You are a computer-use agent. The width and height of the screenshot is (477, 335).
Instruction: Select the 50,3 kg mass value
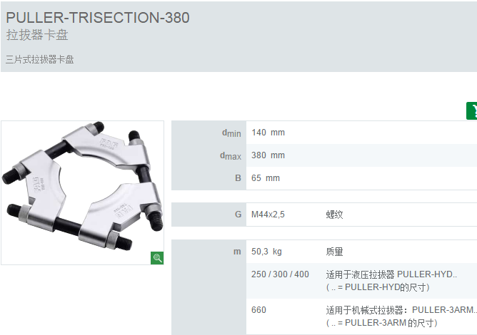(266, 252)
